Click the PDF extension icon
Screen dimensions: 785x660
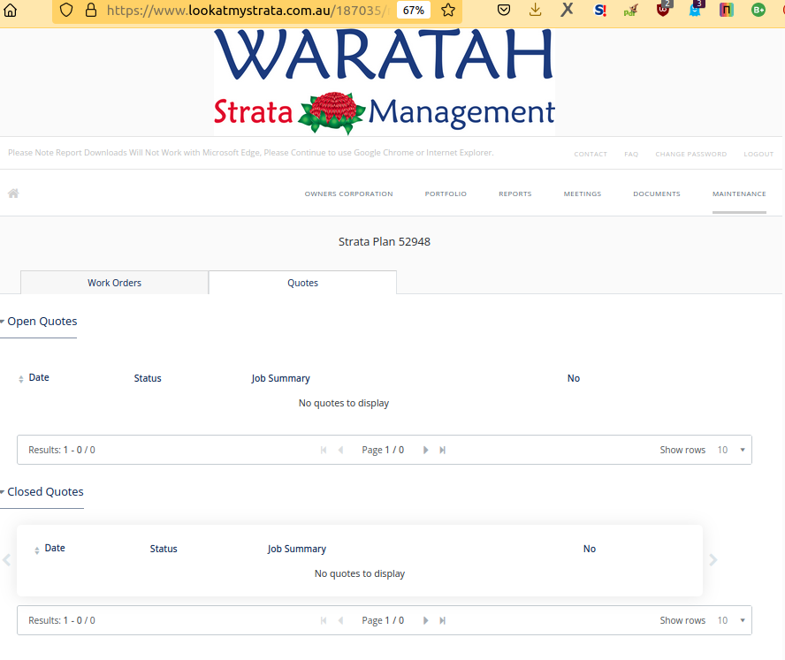[631, 10]
